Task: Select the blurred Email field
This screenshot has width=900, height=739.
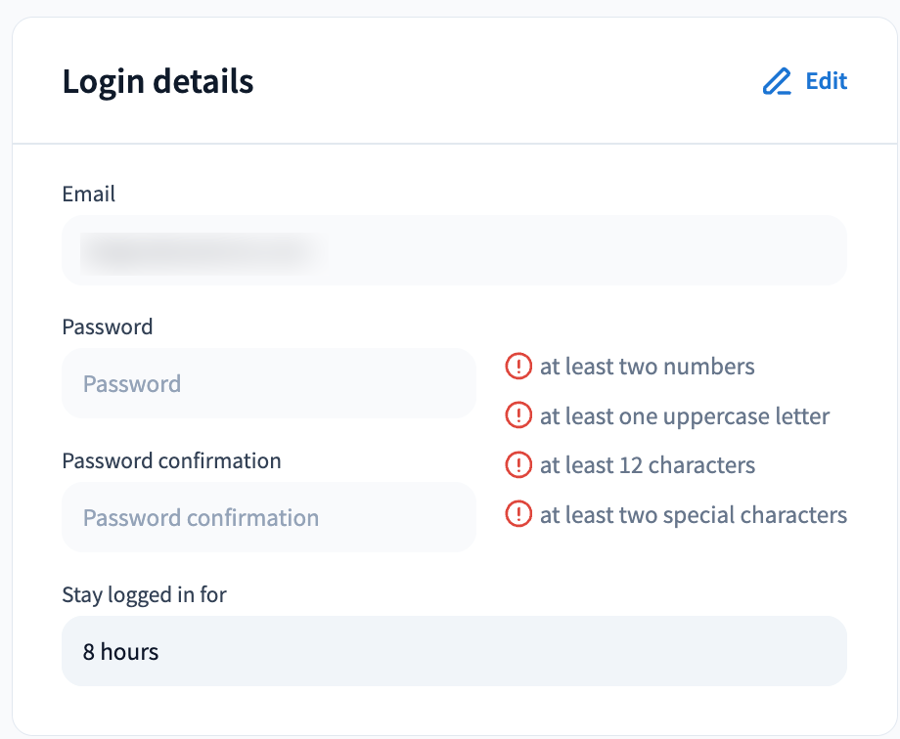Action: pos(454,250)
